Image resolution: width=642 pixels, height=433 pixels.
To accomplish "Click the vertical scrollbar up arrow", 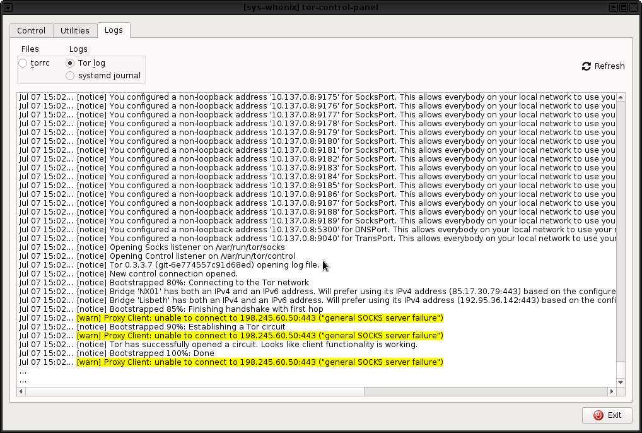I will (621, 97).
